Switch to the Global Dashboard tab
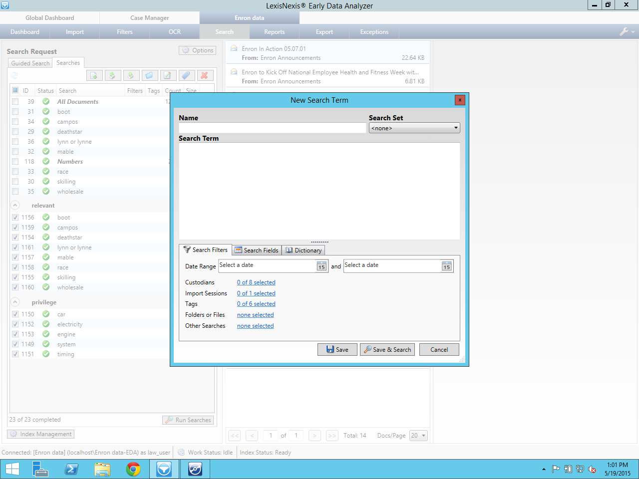Viewport: 639px width, 479px height. coord(50,18)
